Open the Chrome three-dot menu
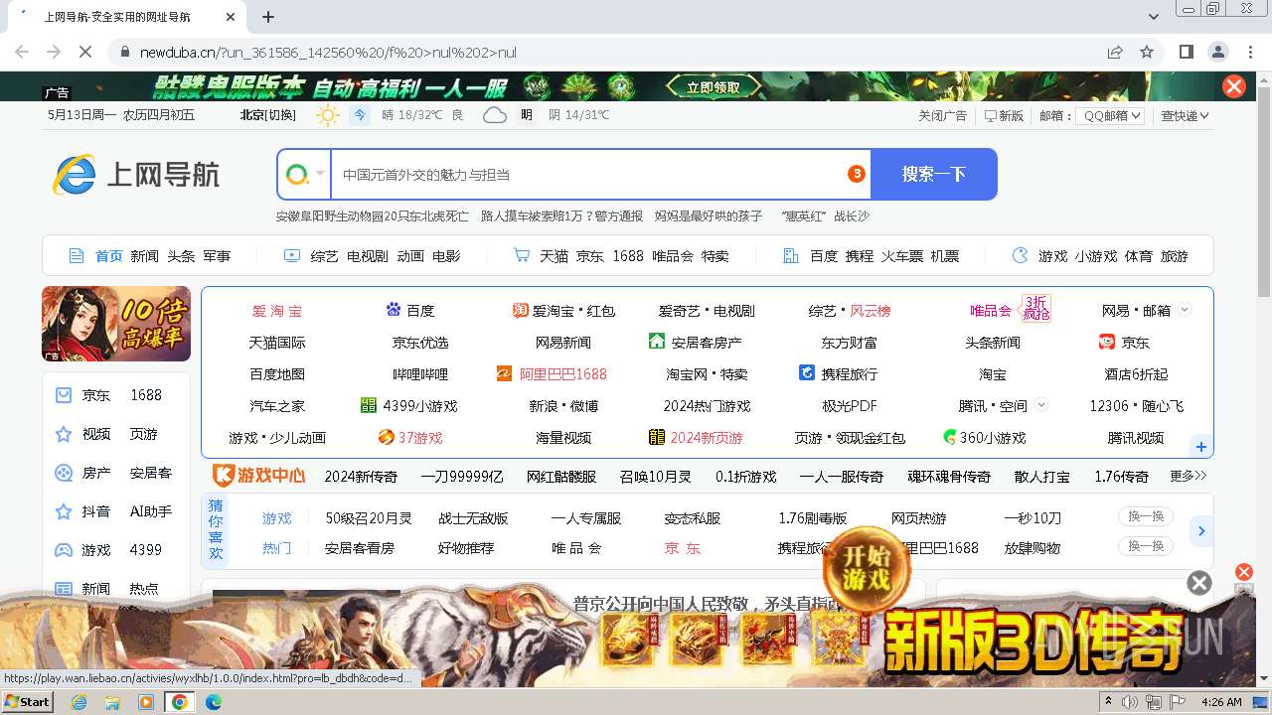 [x=1251, y=52]
